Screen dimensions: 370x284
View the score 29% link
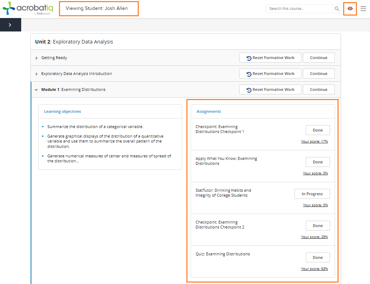[x=314, y=237]
